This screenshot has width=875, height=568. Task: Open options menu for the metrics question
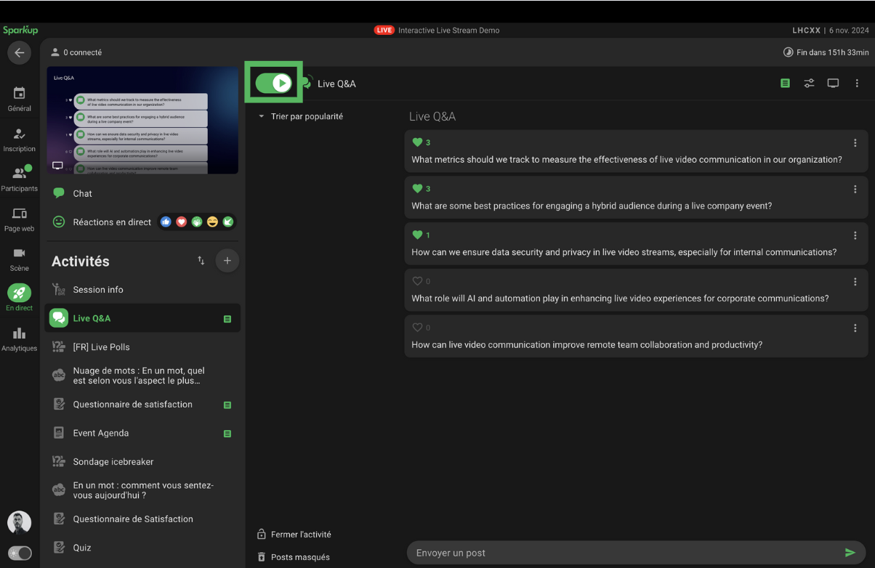[x=855, y=143]
